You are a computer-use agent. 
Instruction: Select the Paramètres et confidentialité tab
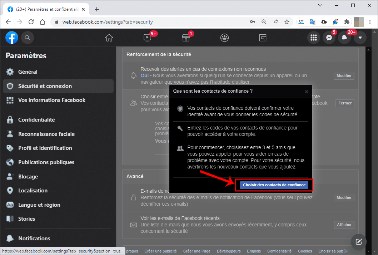click(46, 9)
